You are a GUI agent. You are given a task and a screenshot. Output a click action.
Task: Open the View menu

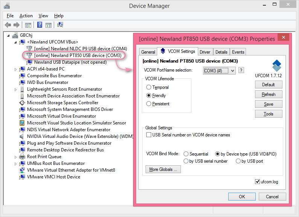43,16
